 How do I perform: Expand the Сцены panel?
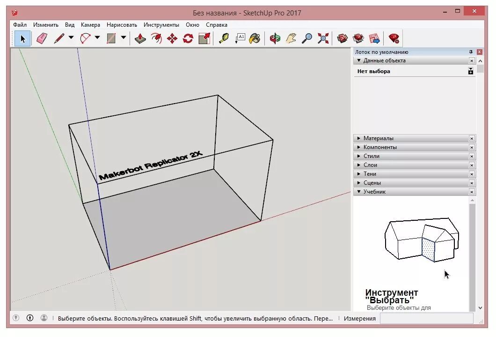359,182
